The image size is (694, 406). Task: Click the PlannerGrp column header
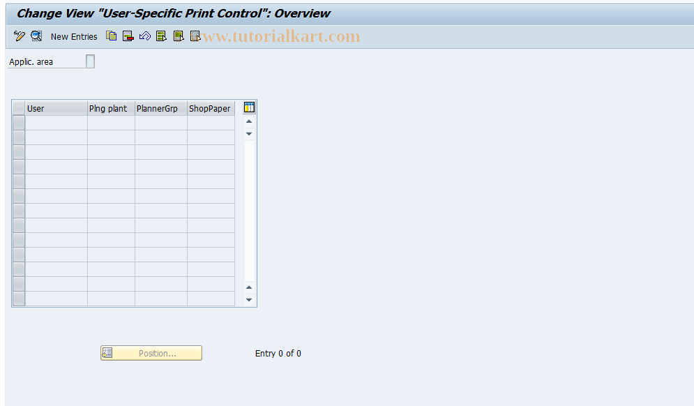[160, 108]
